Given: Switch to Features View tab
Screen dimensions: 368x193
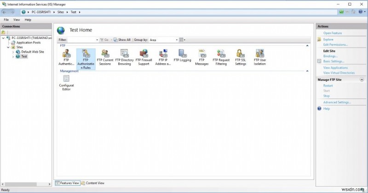Looking at the screenshot, I should click(68, 183).
